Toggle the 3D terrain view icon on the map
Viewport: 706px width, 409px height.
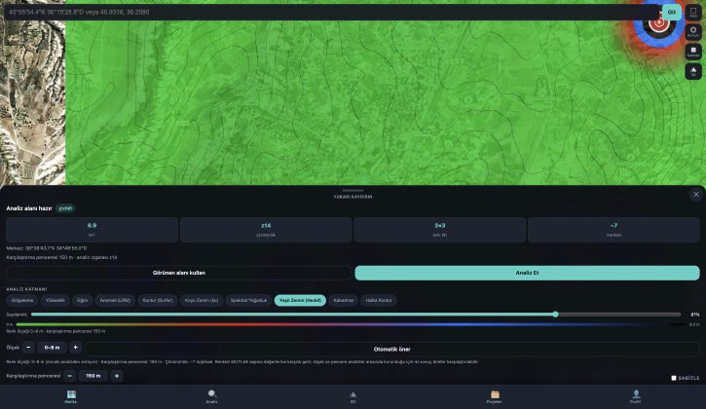693,72
